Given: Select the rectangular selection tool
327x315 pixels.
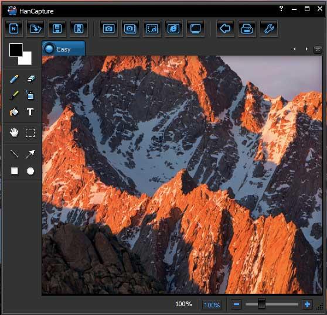Looking at the screenshot, I should (x=30, y=133).
